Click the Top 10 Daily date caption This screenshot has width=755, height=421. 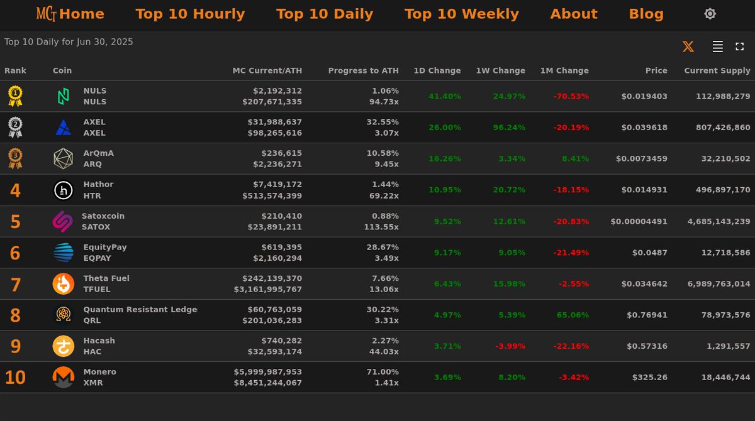(69, 42)
